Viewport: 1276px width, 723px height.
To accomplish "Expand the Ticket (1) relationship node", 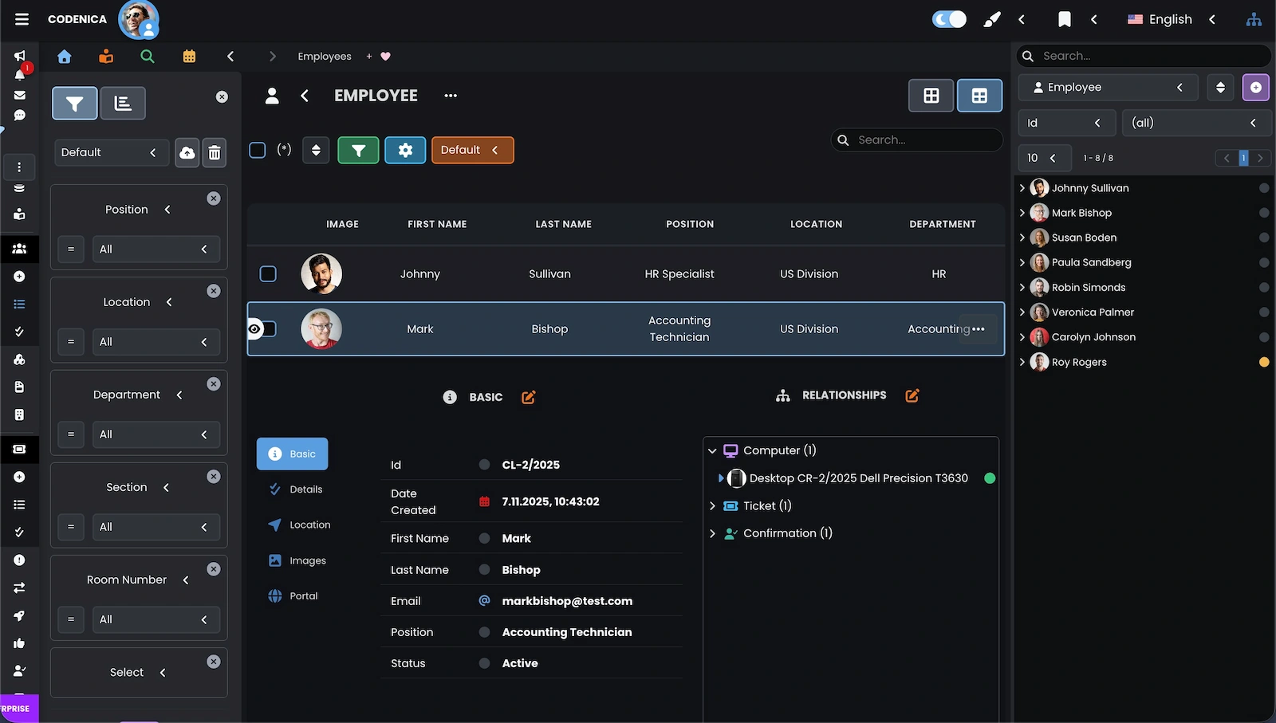I will click(x=712, y=506).
